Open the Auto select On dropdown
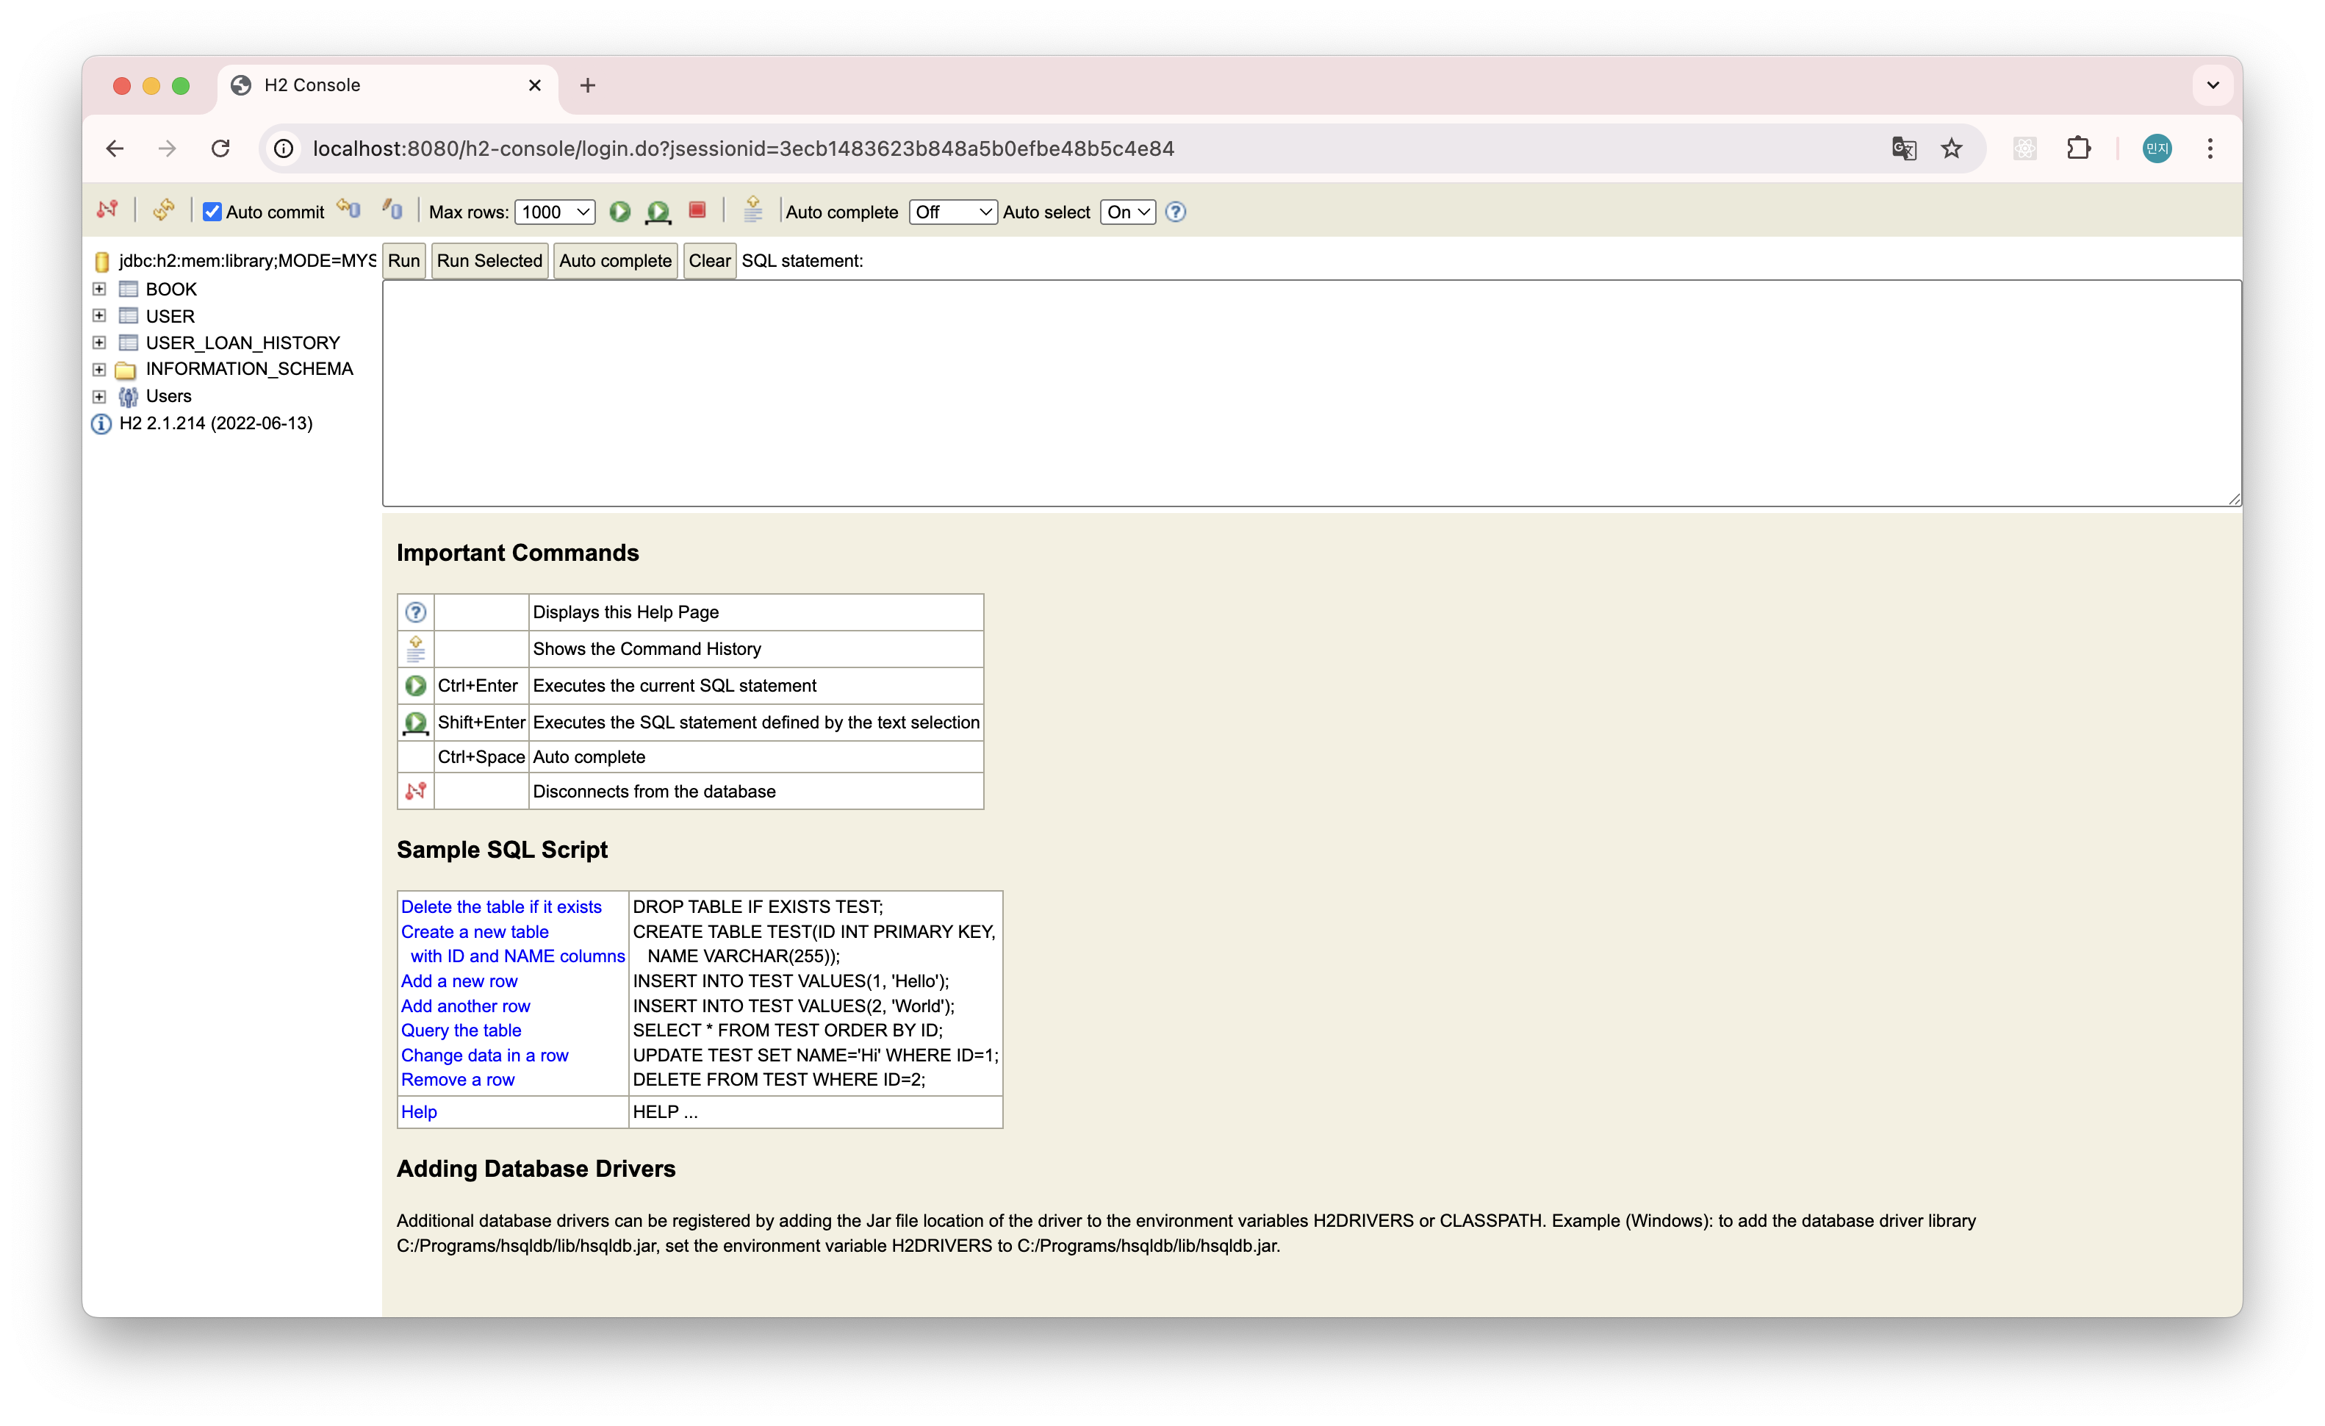 (x=1129, y=212)
